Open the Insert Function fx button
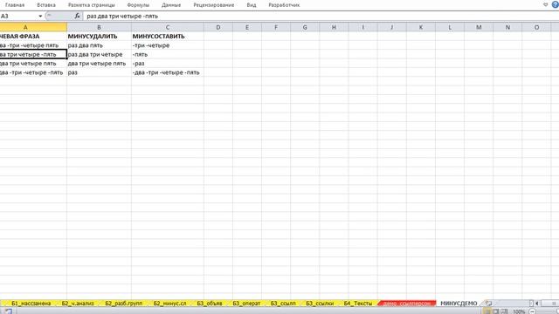559x314 pixels. point(78,16)
